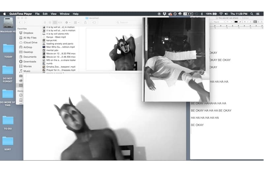Open the Notification Center icon
Viewport: 264px width, 176px height.
click(x=258, y=14)
